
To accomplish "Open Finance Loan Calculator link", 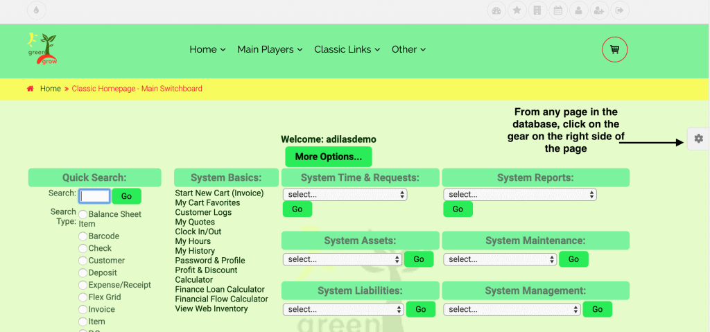I will pyautogui.click(x=220, y=290).
